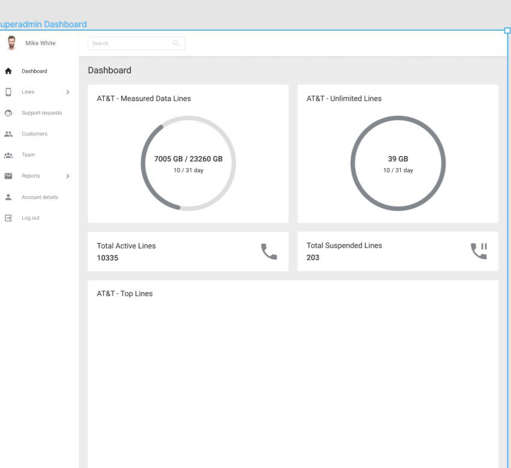The image size is (511, 468).
Task: Click the 'Total Active Lines' label
Action: 126,246
